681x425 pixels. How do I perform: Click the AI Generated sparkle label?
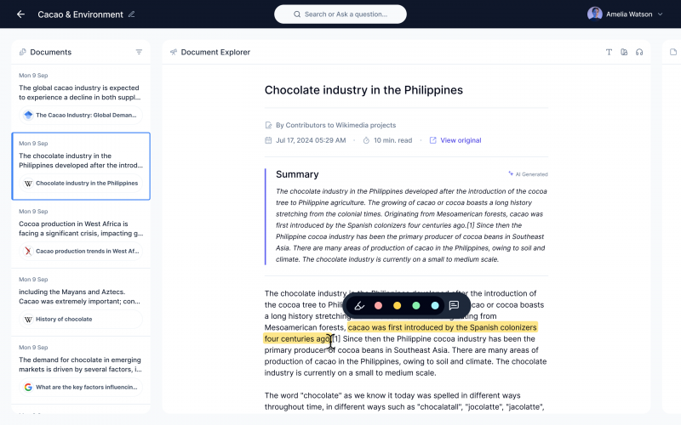coord(528,174)
